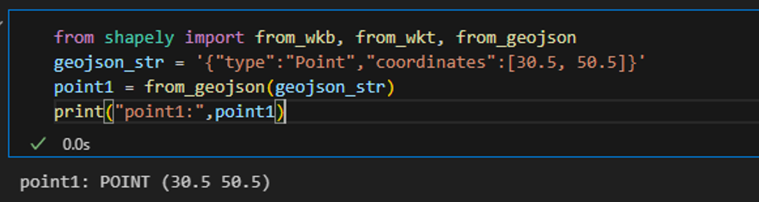
Task: Click the geojson_str variable being assigned
Action: point(109,63)
